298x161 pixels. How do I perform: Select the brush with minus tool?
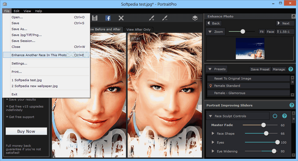tap(165, 18)
